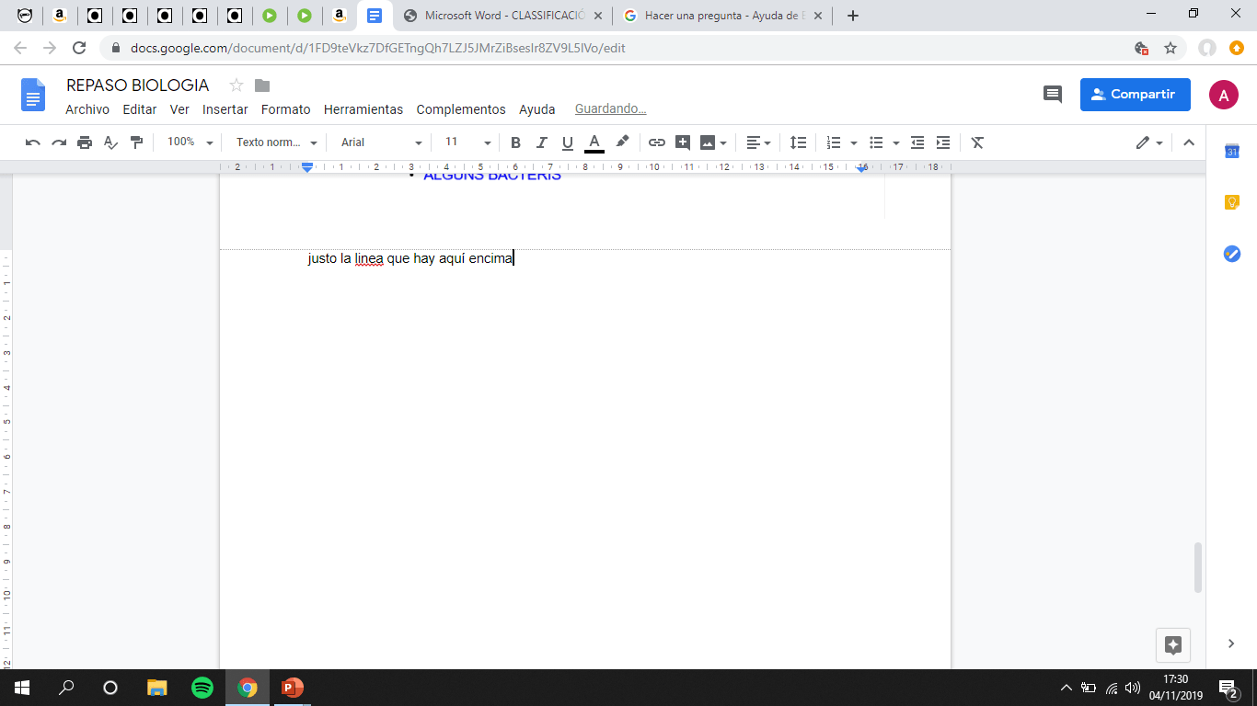Switch to 'Microsoft Word - CLASSIFICACIÓ' tab
The image size is (1257, 706).
pyautogui.click(x=505, y=16)
